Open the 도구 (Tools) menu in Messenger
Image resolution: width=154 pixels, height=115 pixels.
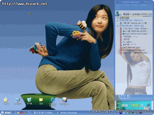tap(135, 5)
